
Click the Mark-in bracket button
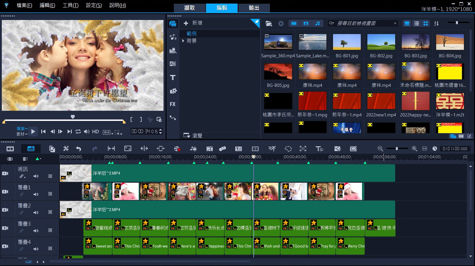(132, 119)
